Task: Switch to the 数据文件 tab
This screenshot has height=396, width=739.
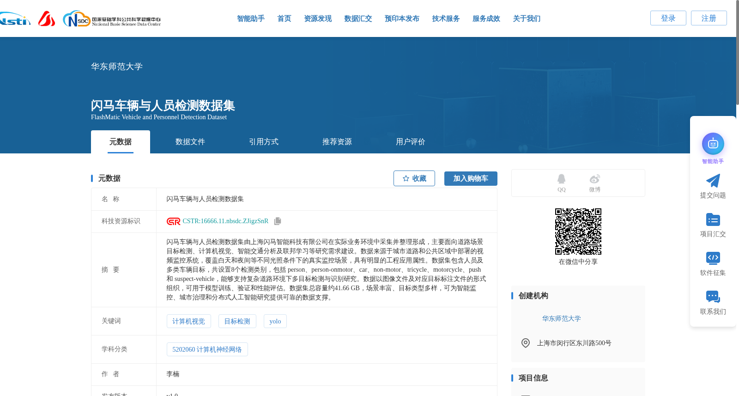Action: (190, 142)
